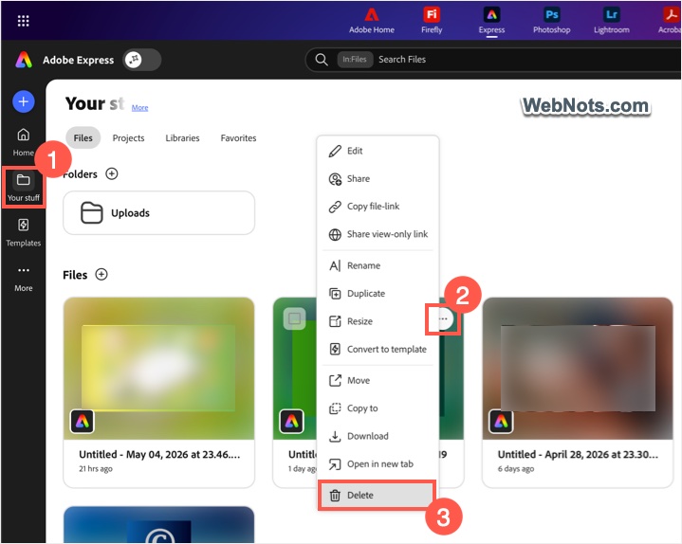
Task: Choose Move in context menu
Action: [x=378, y=380]
